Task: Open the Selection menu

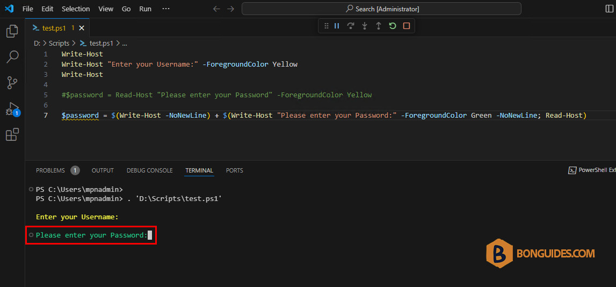Action: pos(76,9)
